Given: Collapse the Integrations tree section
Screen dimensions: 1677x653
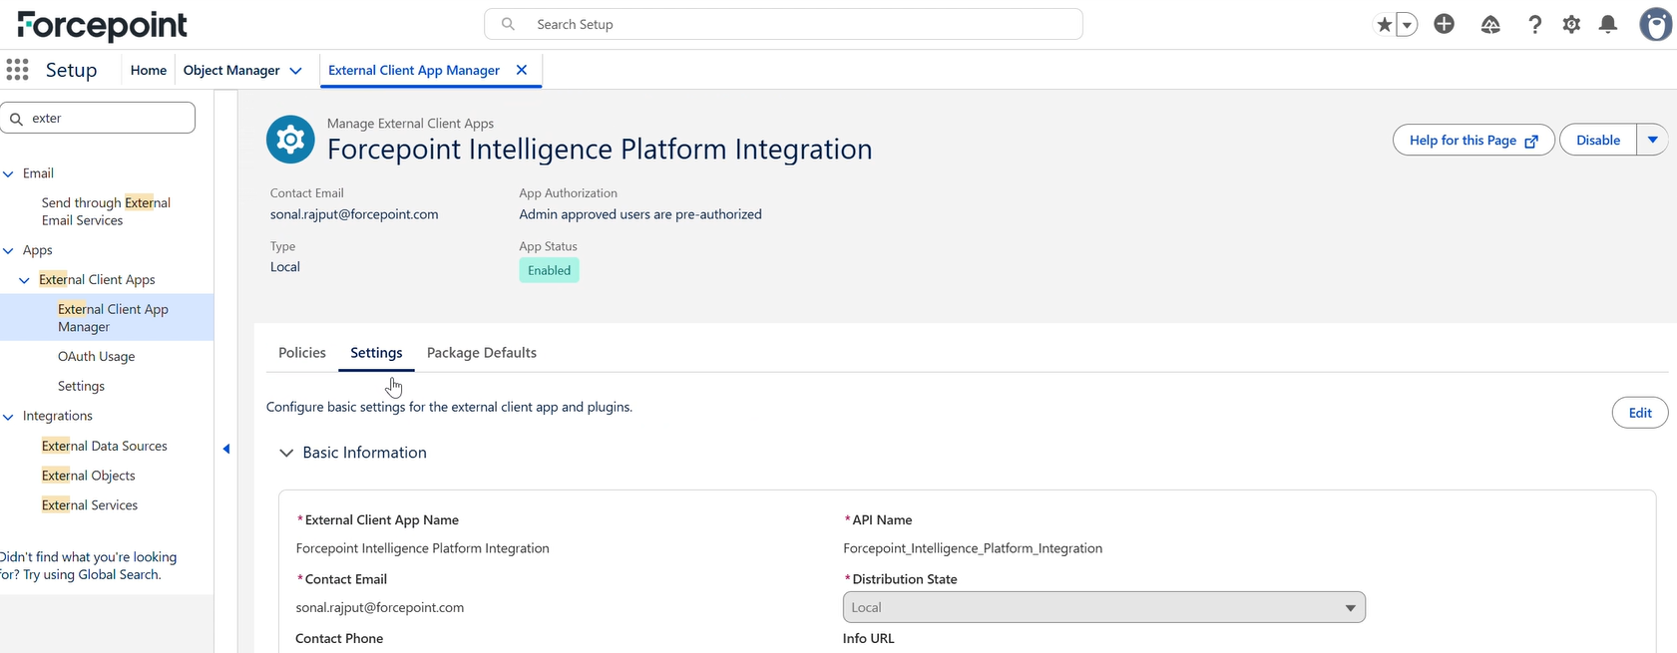Looking at the screenshot, I should [9, 416].
